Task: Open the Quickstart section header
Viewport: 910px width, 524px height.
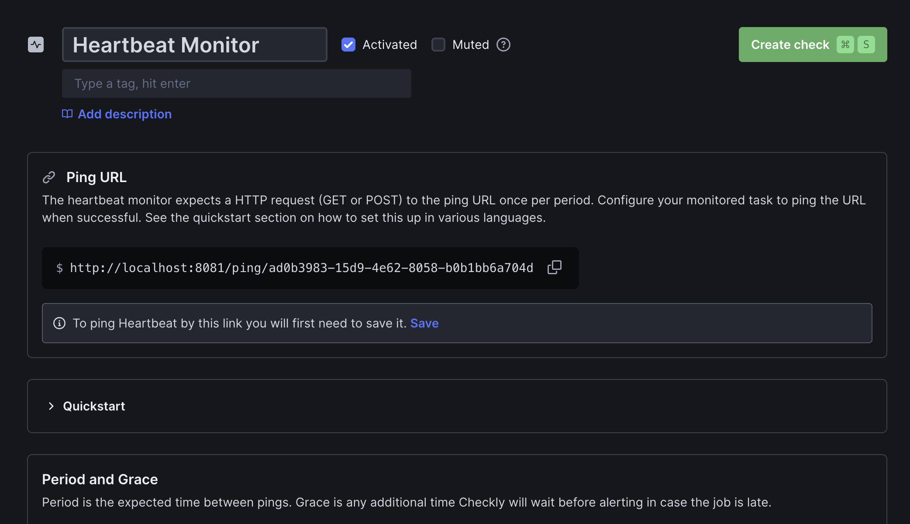Action: (x=94, y=406)
